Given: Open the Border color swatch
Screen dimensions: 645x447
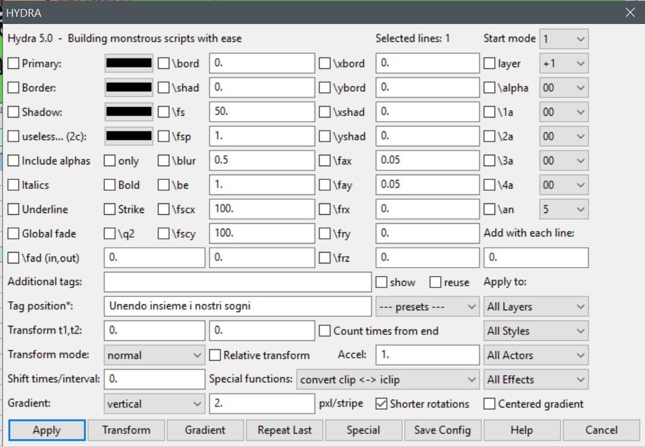Looking at the screenshot, I should tap(129, 88).
